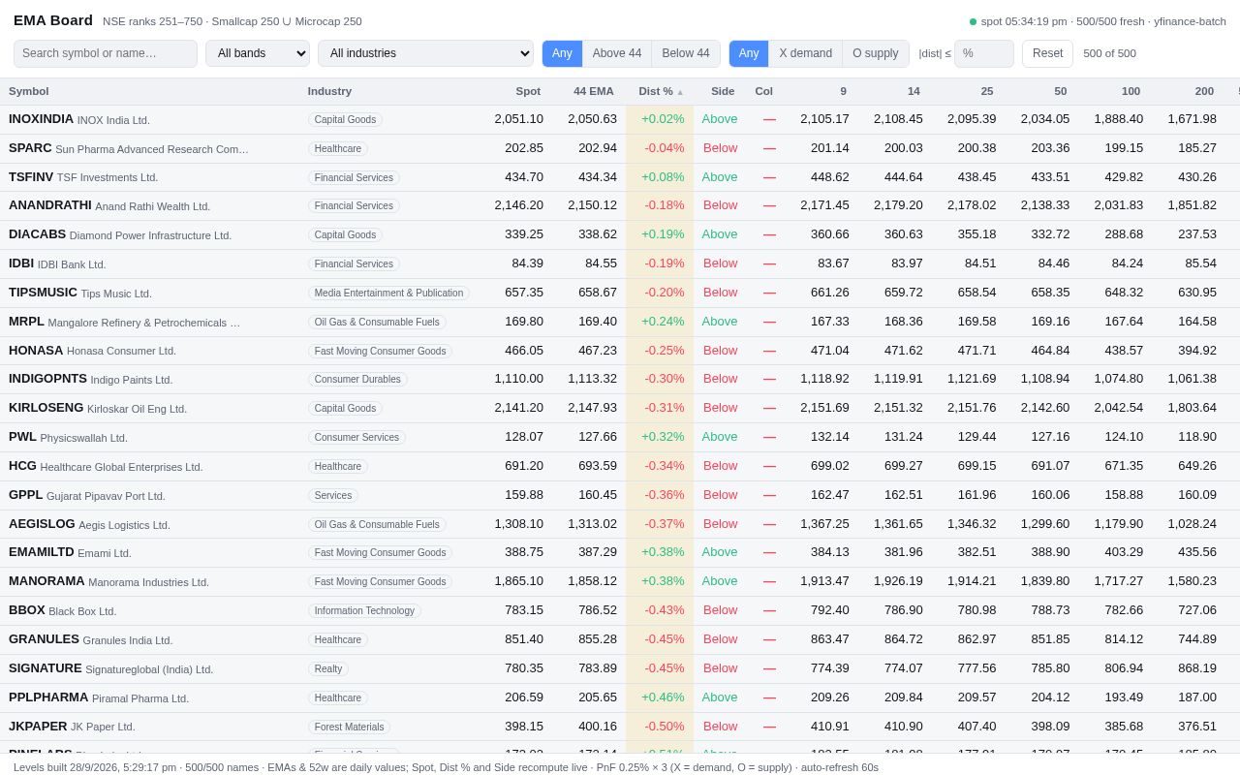Image resolution: width=1240 pixels, height=775 pixels.
Task: Click the SPARC symbol
Action: [x=30, y=148]
